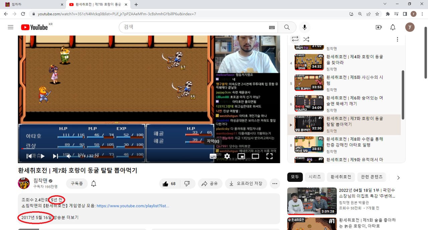Seek on the video progress bar

point(149,148)
